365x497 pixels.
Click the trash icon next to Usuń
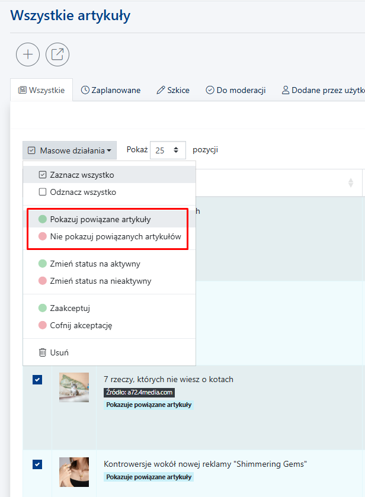43,352
